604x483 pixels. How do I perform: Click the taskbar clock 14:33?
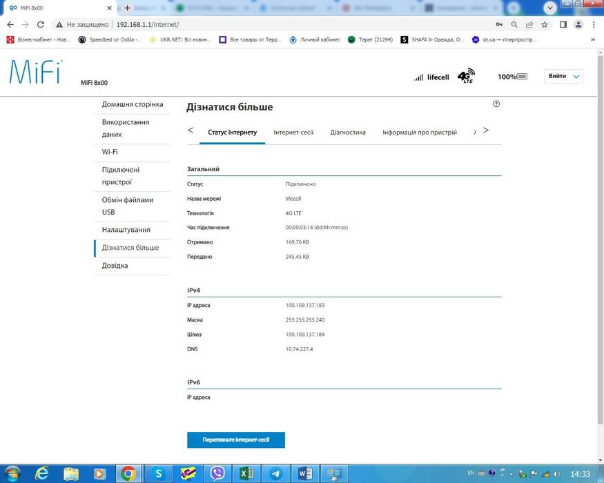point(580,474)
